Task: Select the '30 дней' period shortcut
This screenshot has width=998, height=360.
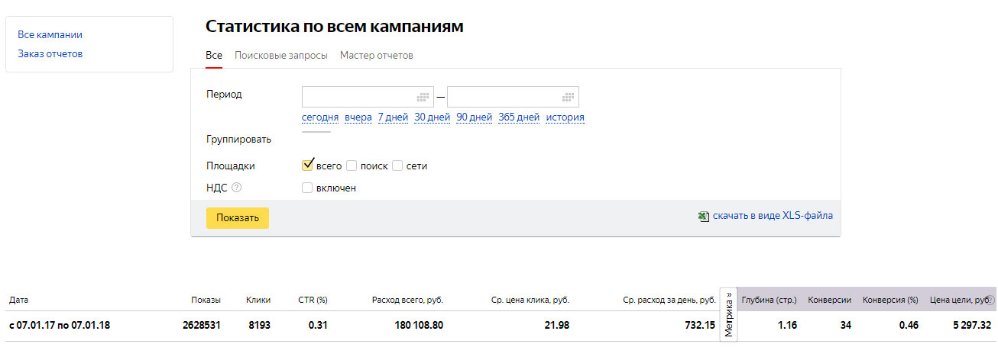Action: point(432,117)
